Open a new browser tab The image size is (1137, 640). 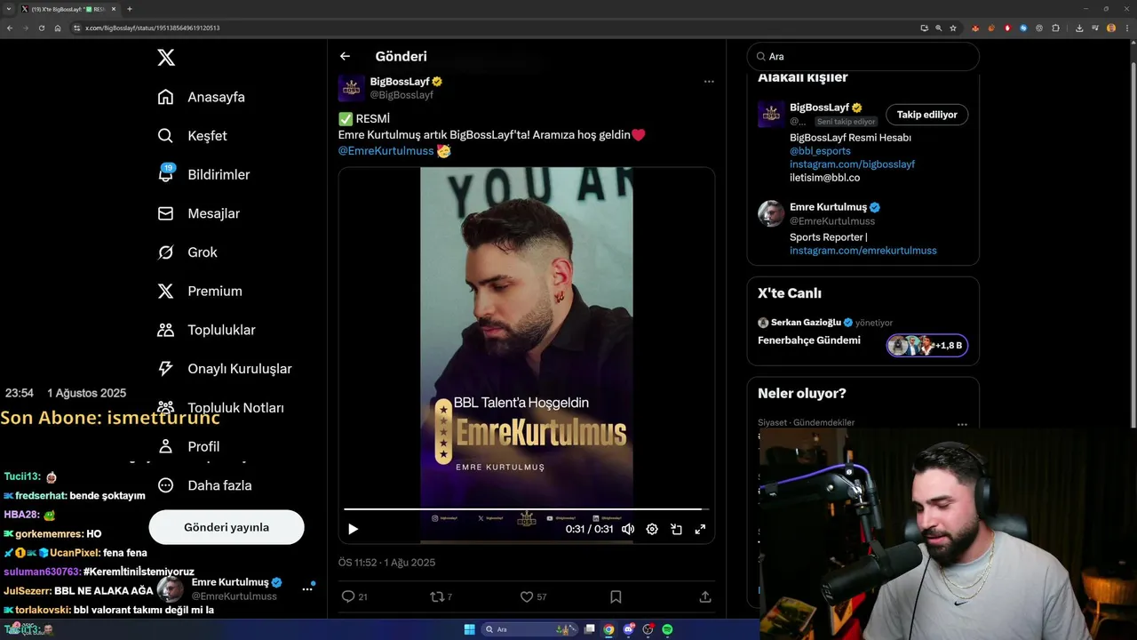130,9
